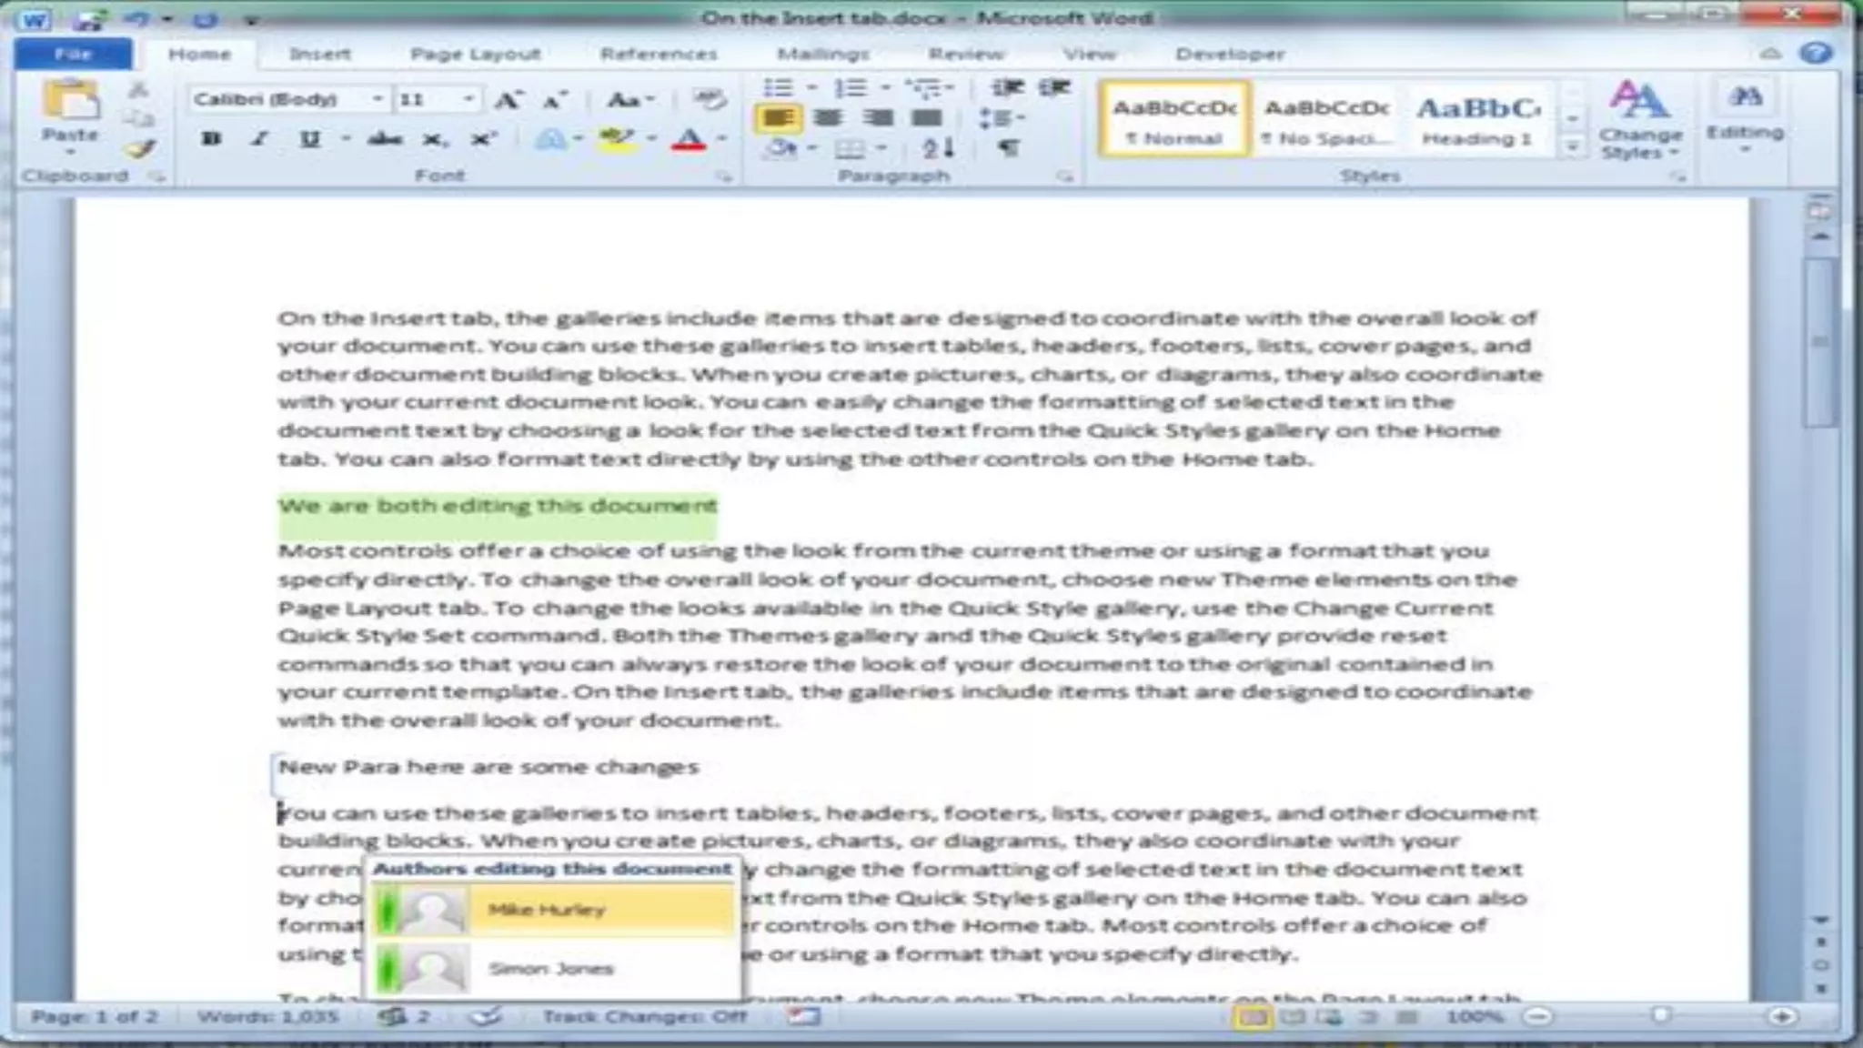Open the Page Layout tab
Image resolution: width=1863 pixels, height=1048 pixels.
pyautogui.click(x=475, y=54)
